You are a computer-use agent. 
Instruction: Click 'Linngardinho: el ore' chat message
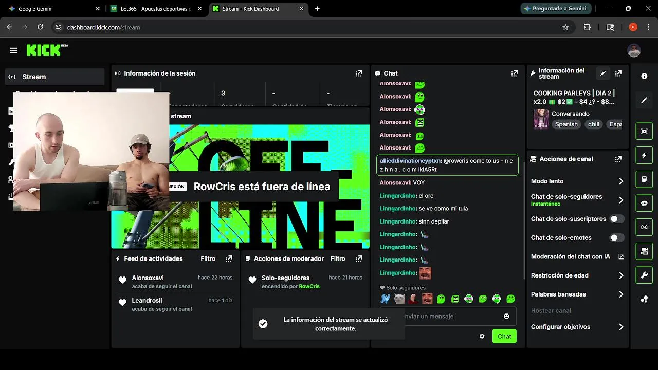[x=407, y=196]
